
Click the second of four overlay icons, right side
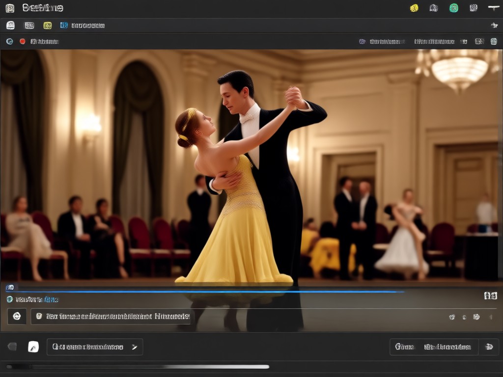(464, 317)
